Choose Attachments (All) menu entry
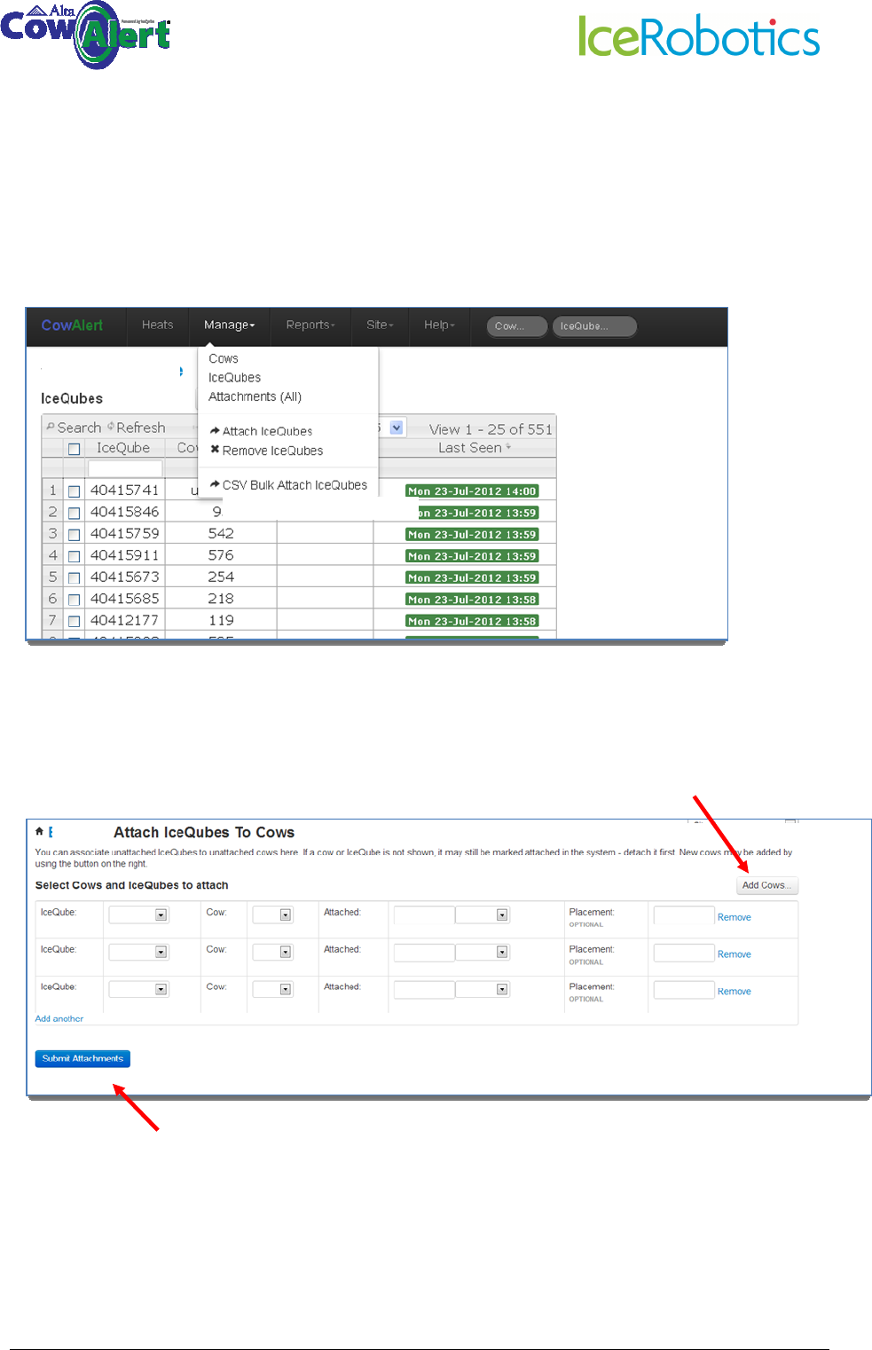 pos(255,396)
